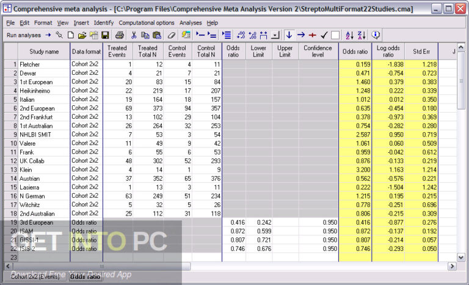Click the Run analyses button
This screenshot has width=469, height=285.
tap(29, 35)
